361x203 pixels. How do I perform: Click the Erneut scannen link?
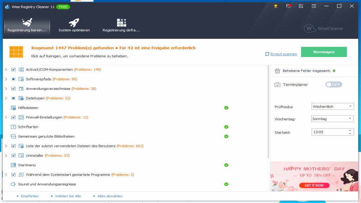(x=283, y=54)
